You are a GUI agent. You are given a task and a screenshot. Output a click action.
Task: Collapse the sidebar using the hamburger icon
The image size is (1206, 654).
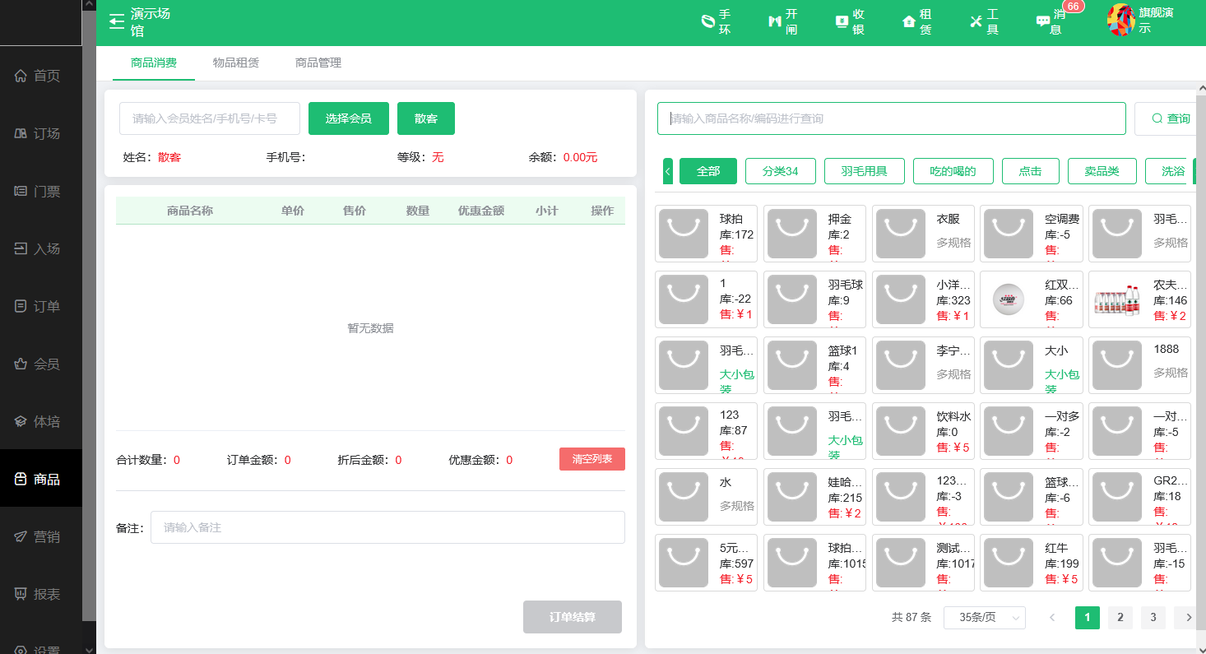[x=115, y=22]
